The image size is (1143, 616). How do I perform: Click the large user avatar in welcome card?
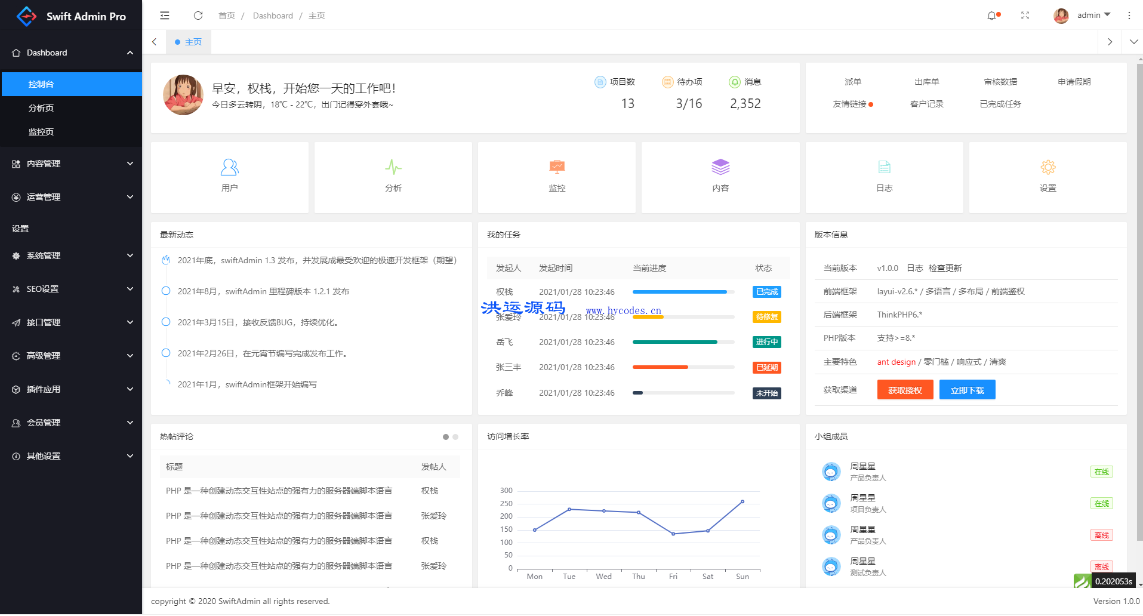(x=183, y=95)
